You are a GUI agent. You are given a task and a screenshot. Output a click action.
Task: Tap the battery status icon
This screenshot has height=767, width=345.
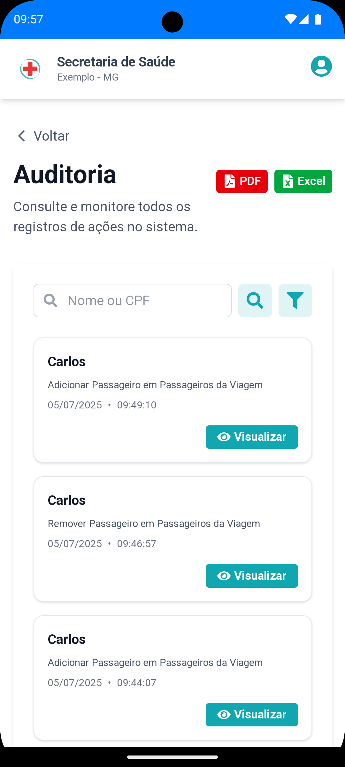point(318,19)
